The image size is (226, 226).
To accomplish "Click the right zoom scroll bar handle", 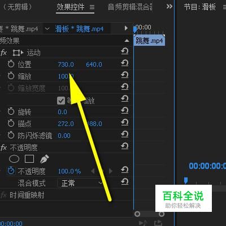I will (x=162, y=214).
